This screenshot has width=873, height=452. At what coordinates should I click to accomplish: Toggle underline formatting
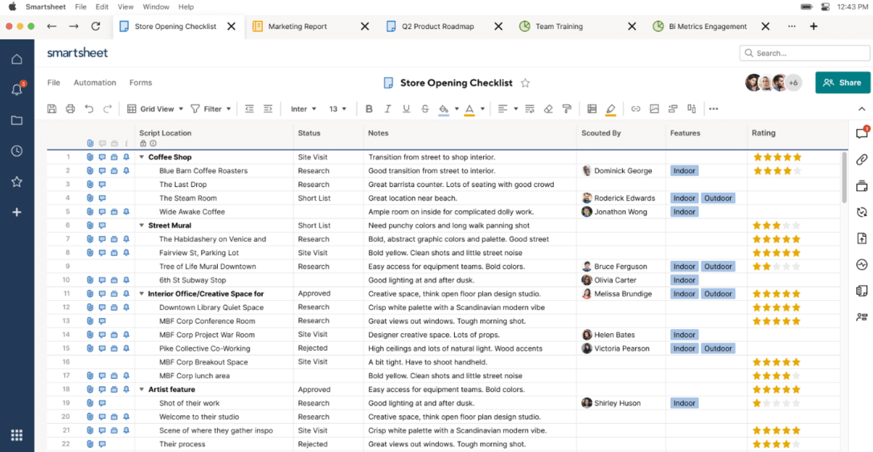pyautogui.click(x=407, y=109)
